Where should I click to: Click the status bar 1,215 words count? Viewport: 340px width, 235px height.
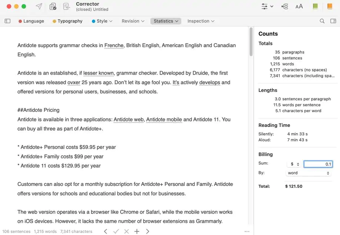pos(45,232)
